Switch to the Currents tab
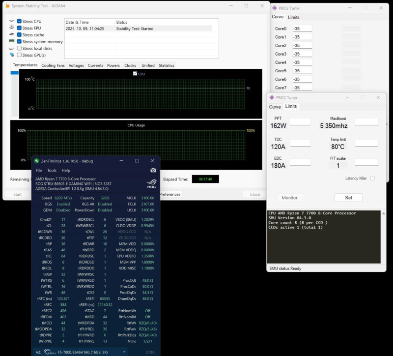The image size is (393, 356). (95, 65)
